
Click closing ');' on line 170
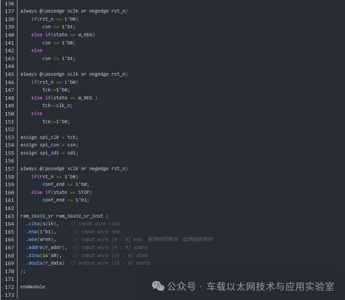tap(23, 271)
